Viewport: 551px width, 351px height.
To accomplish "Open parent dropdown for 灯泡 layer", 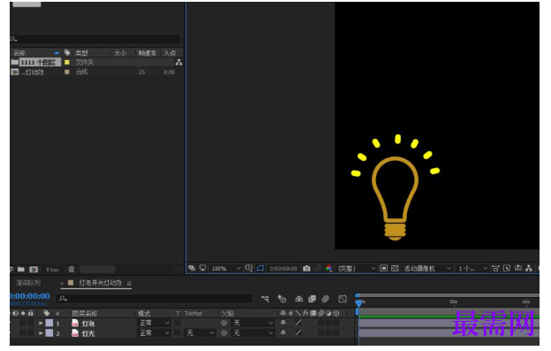I will (x=253, y=323).
